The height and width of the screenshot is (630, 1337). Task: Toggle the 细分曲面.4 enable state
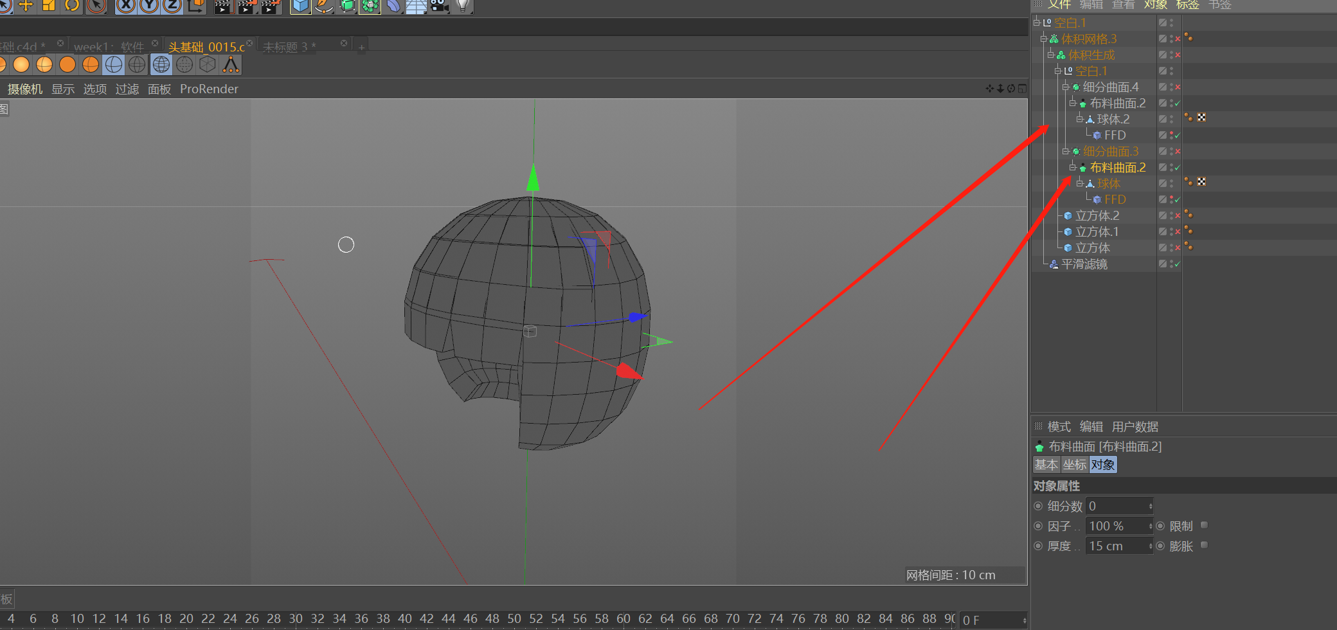pos(1178,87)
